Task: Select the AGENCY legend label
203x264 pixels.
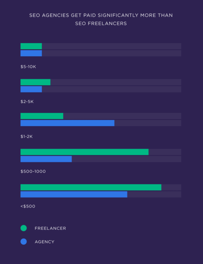Action: click(45, 242)
